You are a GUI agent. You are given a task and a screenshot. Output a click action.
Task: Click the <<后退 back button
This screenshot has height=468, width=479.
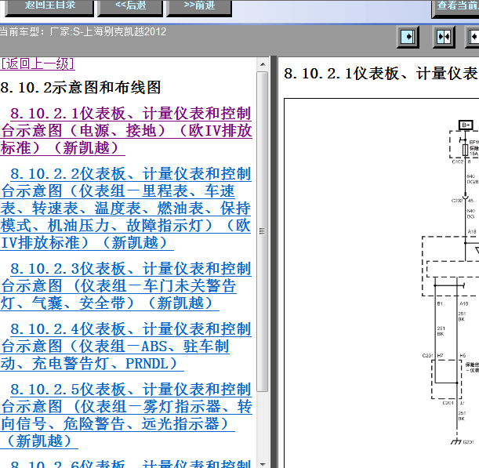click(130, 7)
